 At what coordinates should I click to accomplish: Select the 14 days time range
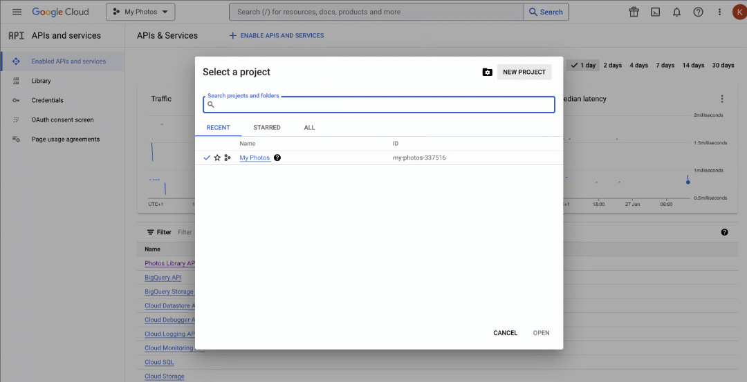pos(693,65)
